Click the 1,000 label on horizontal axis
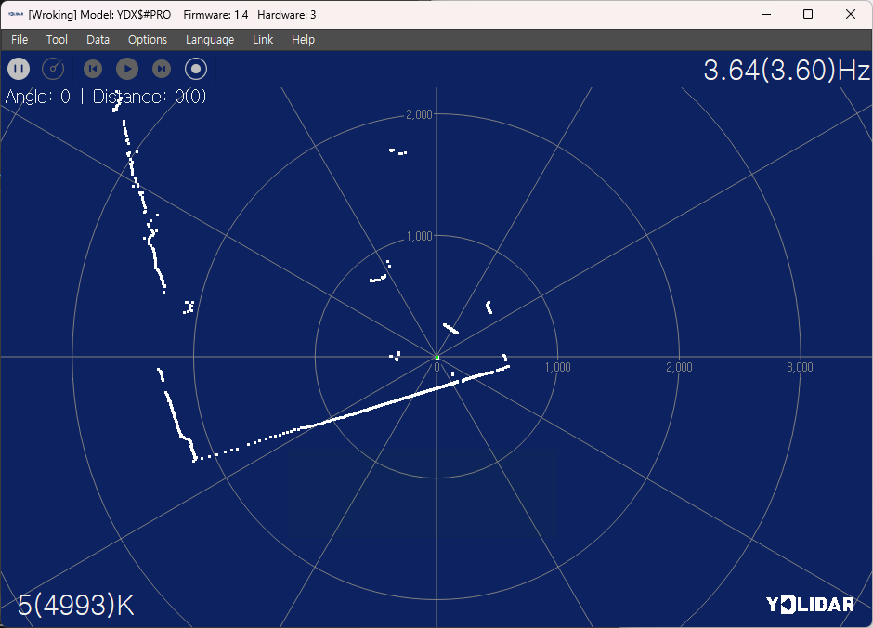Screen dimensions: 873x628 [558, 367]
